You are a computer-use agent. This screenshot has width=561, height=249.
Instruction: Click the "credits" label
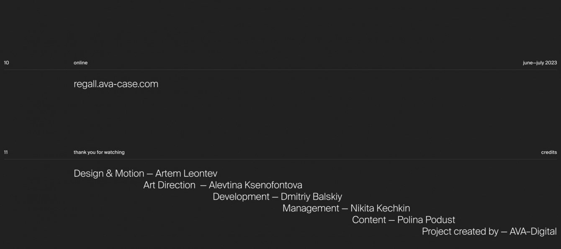[x=549, y=152]
